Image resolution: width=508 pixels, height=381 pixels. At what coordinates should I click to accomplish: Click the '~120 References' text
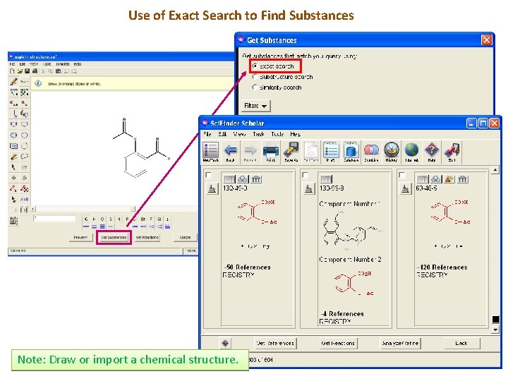coord(442,267)
